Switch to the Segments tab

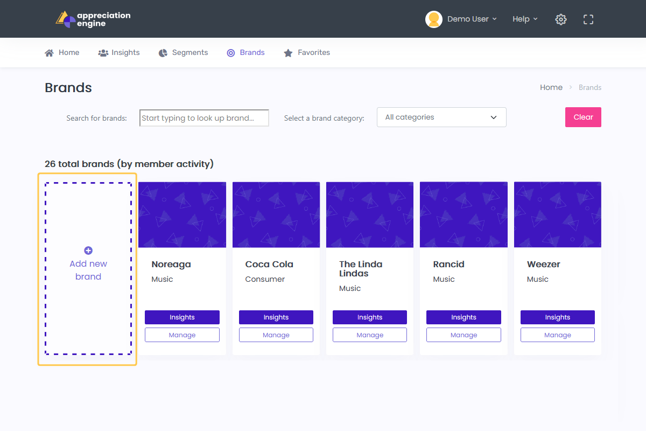(183, 53)
